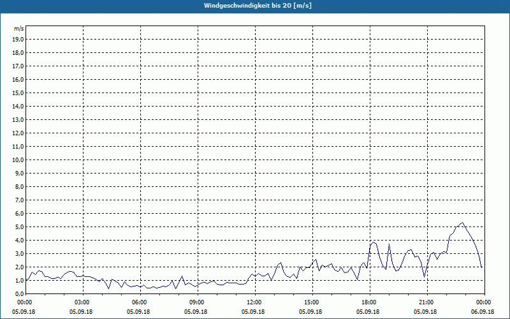
Task: Click the '15:00' time label
Action: pyautogui.click(x=312, y=302)
